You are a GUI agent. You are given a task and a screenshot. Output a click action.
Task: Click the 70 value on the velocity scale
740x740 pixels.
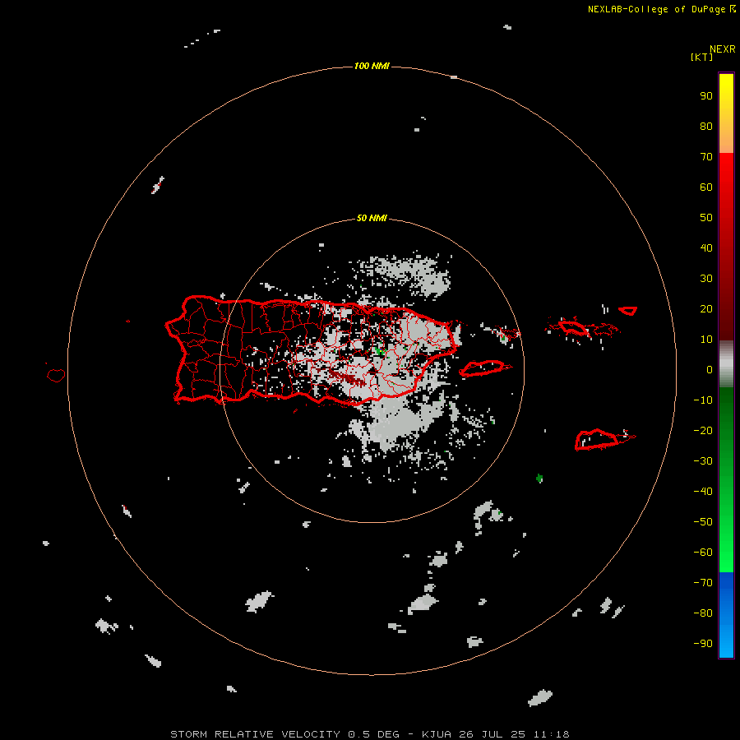[x=706, y=157]
